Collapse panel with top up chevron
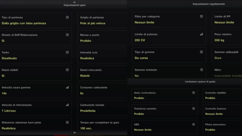 74,2
